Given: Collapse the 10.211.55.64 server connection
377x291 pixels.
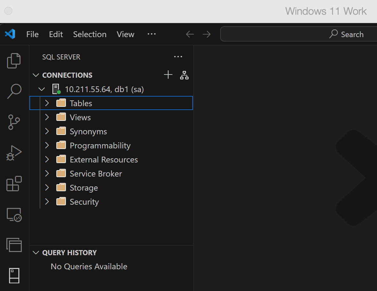Looking at the screenshot, I should coord(42,89).
